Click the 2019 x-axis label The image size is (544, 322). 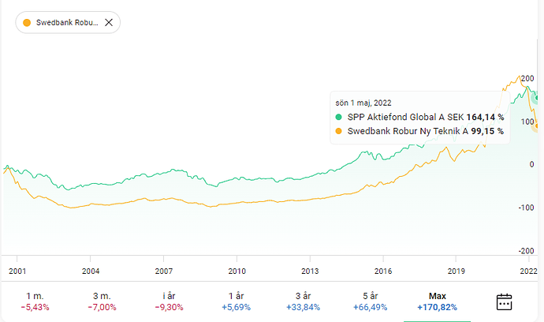(x=456, y=271)
